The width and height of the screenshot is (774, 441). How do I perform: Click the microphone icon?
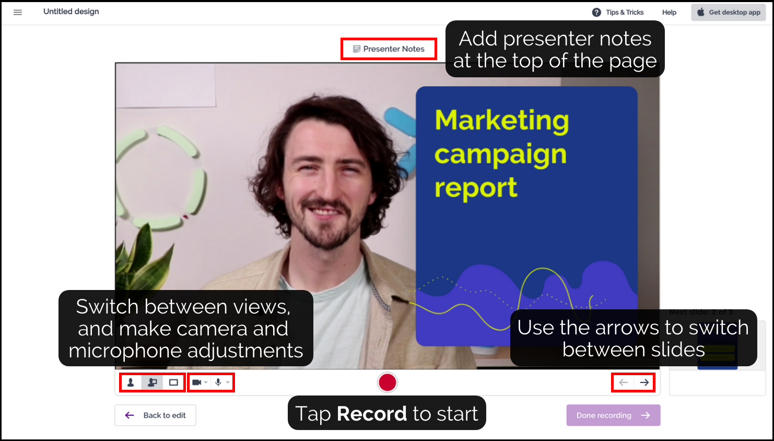[x=218, y=382]
